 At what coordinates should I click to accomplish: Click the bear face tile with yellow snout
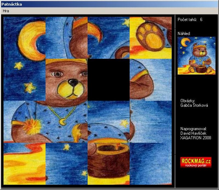point(67,80)
